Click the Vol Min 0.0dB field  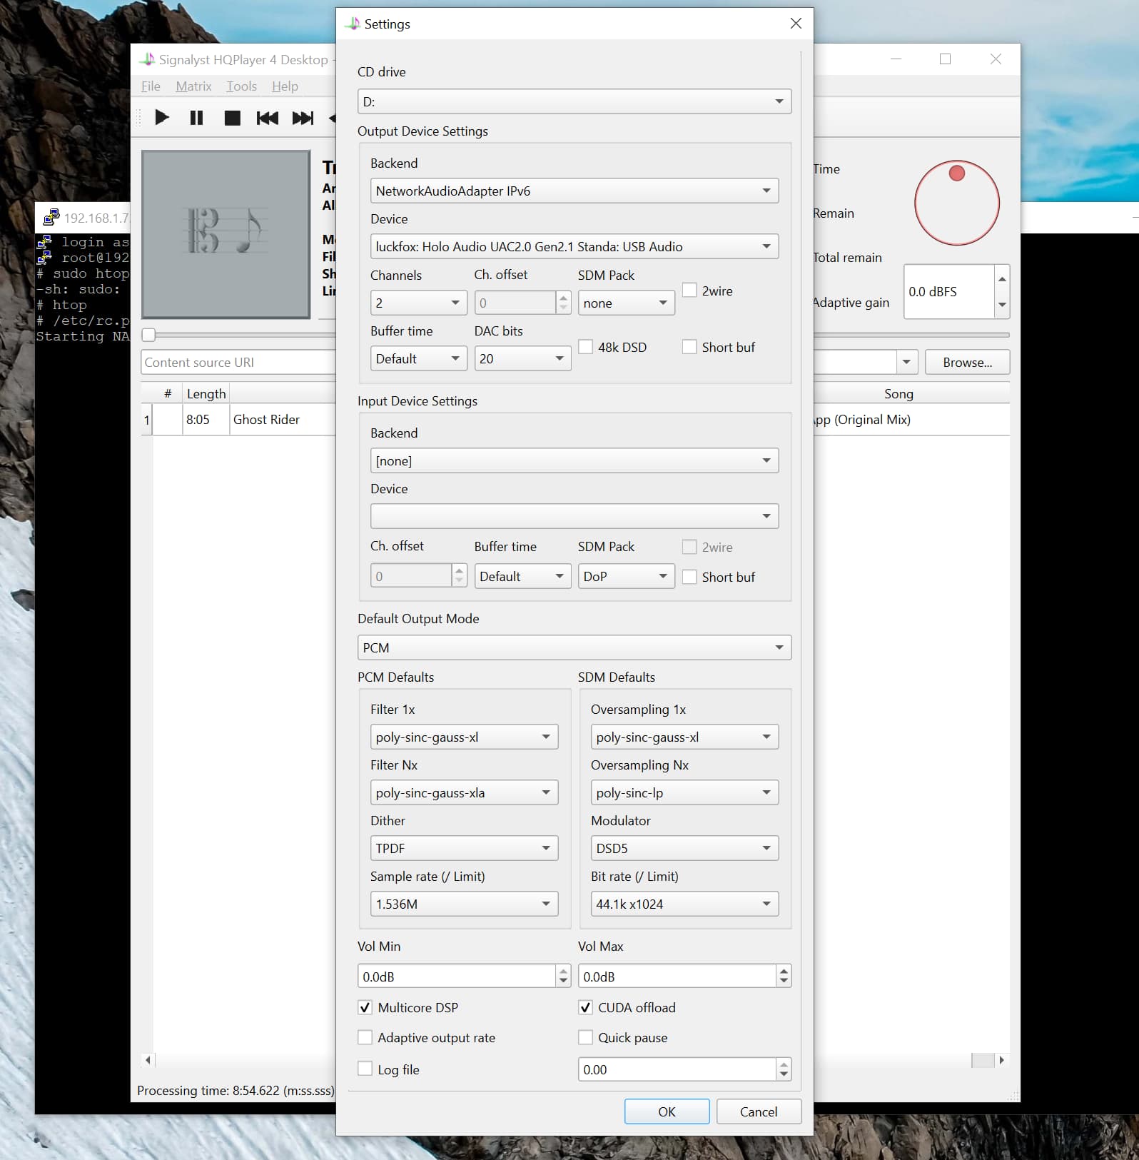point(457,976)
